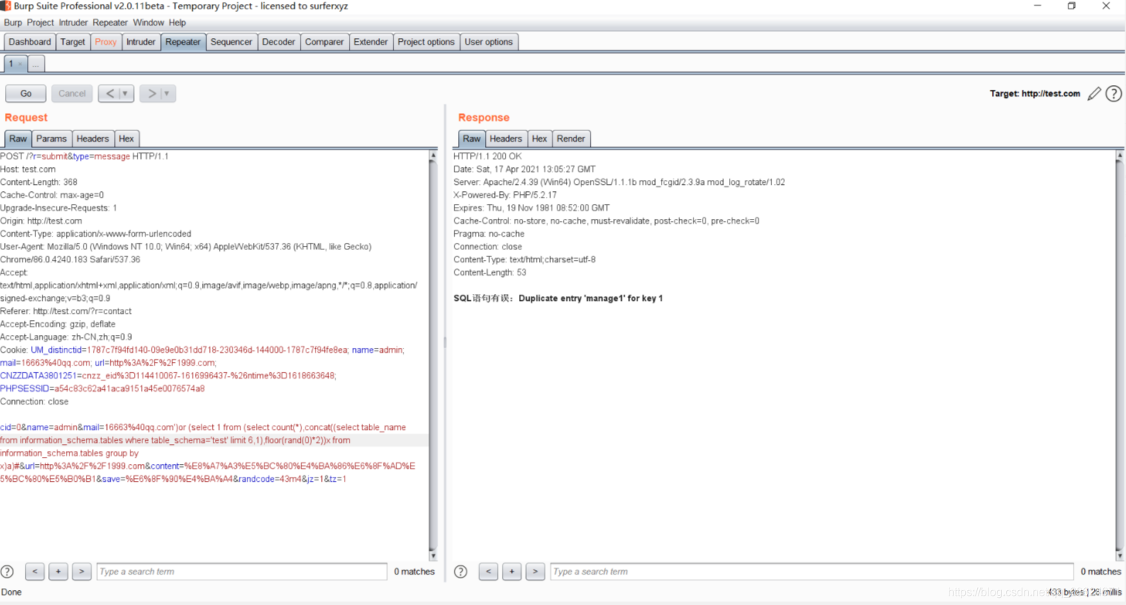Switch to the Decoder tab
1126x605 pixels.
tap(279, 42)
